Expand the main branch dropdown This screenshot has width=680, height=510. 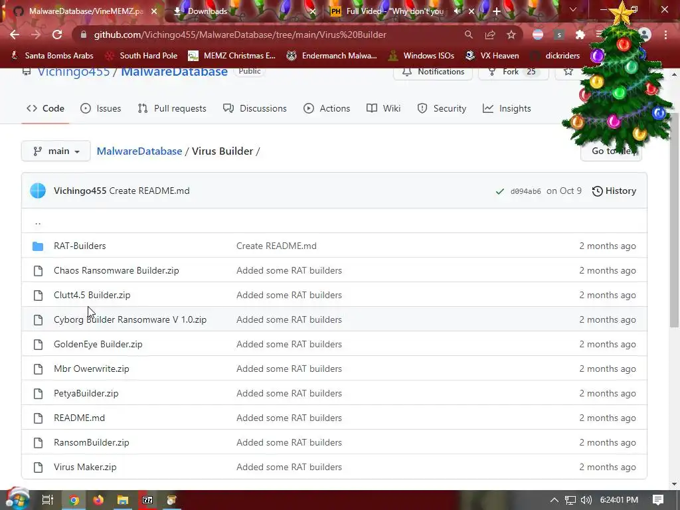pyautogui.click(x=56, y=151)
